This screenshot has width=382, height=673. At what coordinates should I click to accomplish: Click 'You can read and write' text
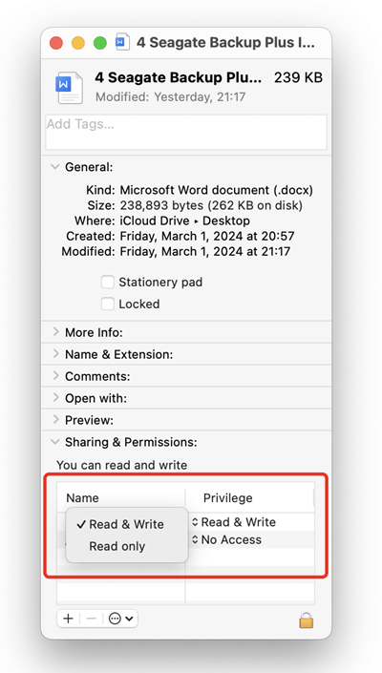click(x=122, y=465)
